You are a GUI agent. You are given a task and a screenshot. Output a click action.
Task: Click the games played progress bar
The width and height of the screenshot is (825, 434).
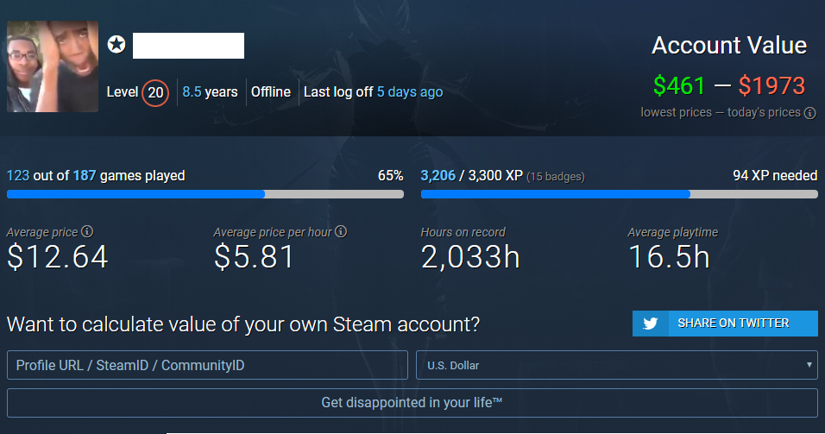(x=205, y=194)
